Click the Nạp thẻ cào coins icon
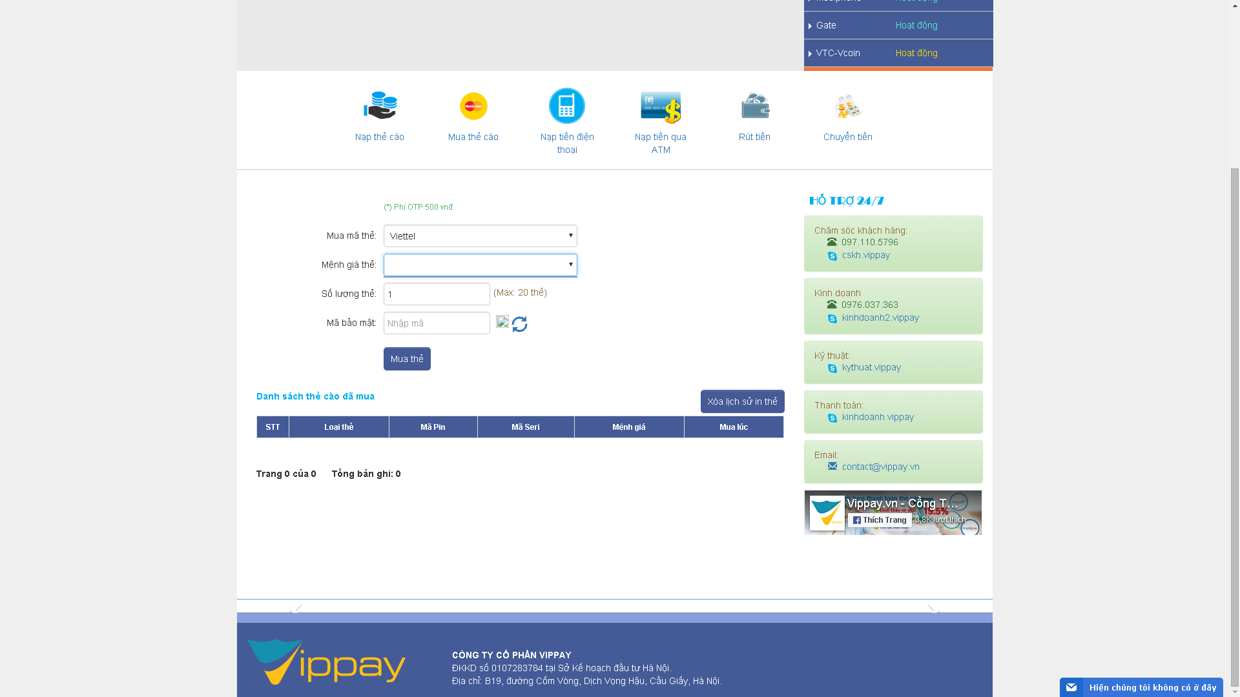 pyautogui.click(x=380, y=106)
